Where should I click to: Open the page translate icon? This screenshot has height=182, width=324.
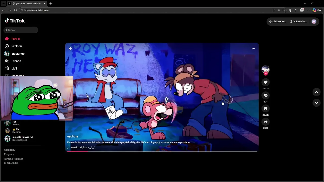(x=279, y=10)
